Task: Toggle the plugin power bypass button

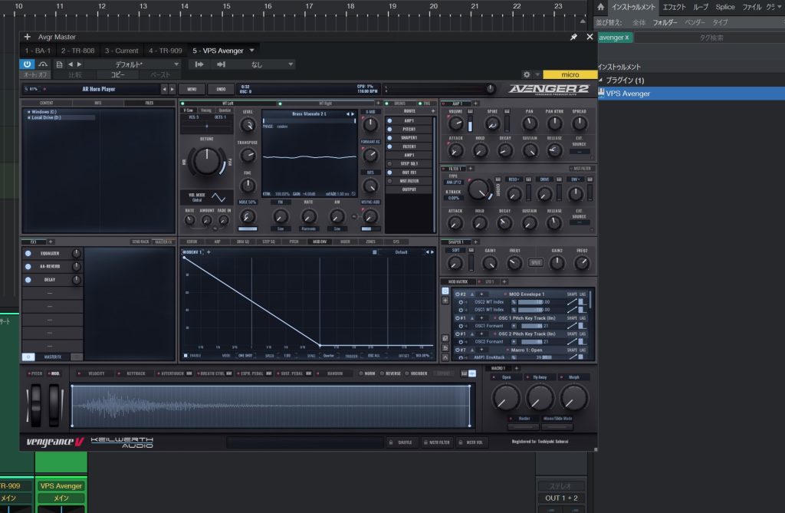Action: (28, 64)
